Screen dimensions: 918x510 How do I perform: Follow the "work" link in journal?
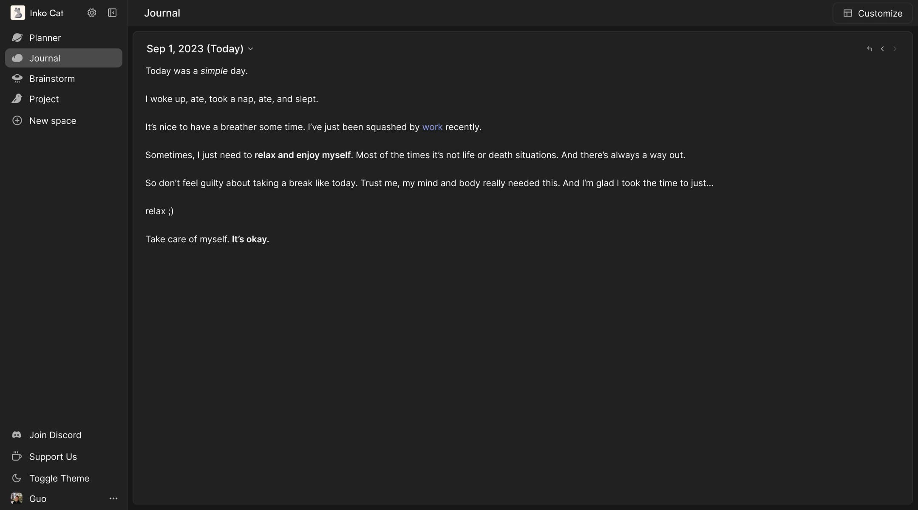pos(432,127)
